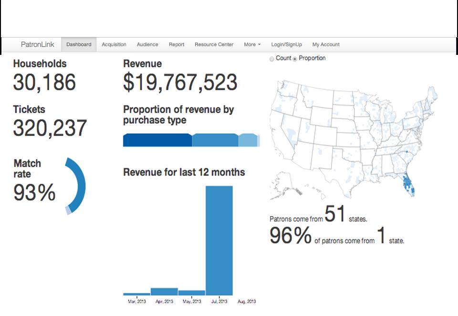
Task: Navigate to the Report section
Action: click(x=177, y=44)
